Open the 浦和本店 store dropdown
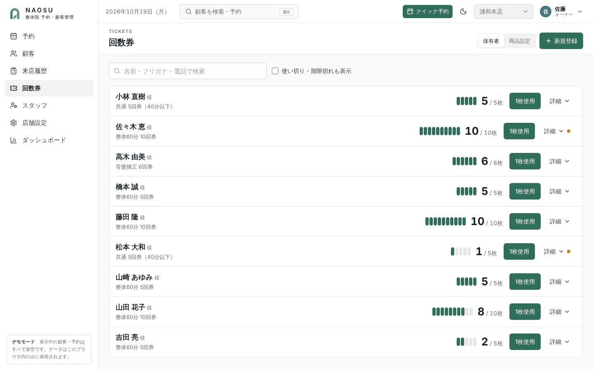Image resolution: width=593 pixels, height=371 pixels. [503, 12]
